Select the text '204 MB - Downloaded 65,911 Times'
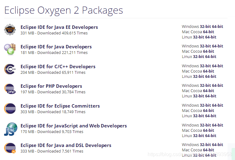This screenshot has width=235, height=160. click(x=53, y=72)
